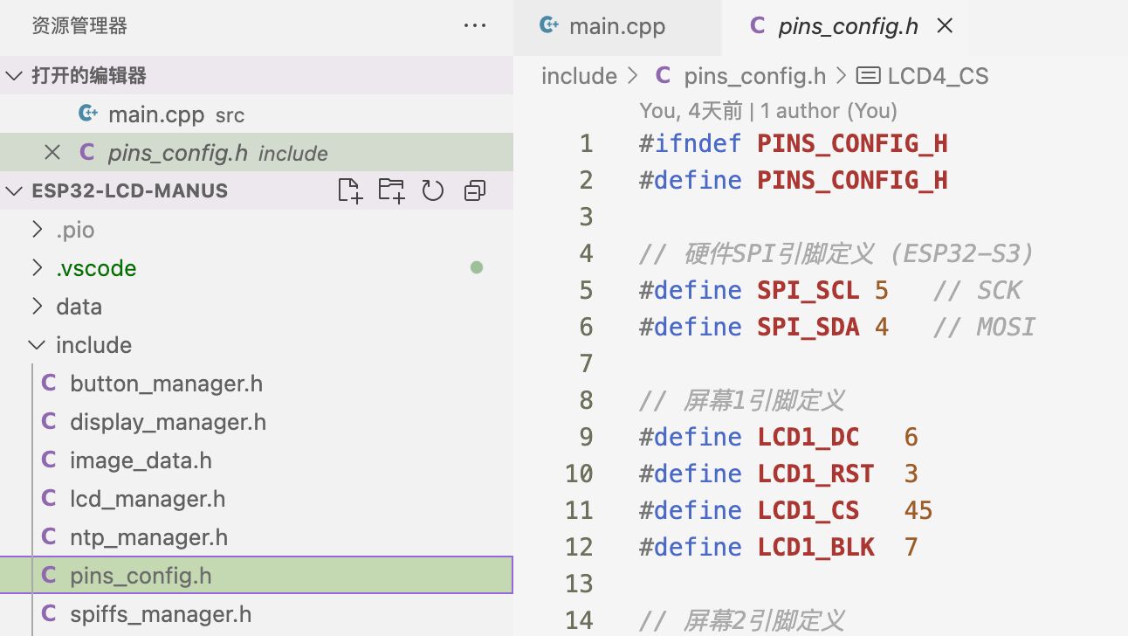Click line number 1 in the gutter
1128x636 pixels.
586,143
